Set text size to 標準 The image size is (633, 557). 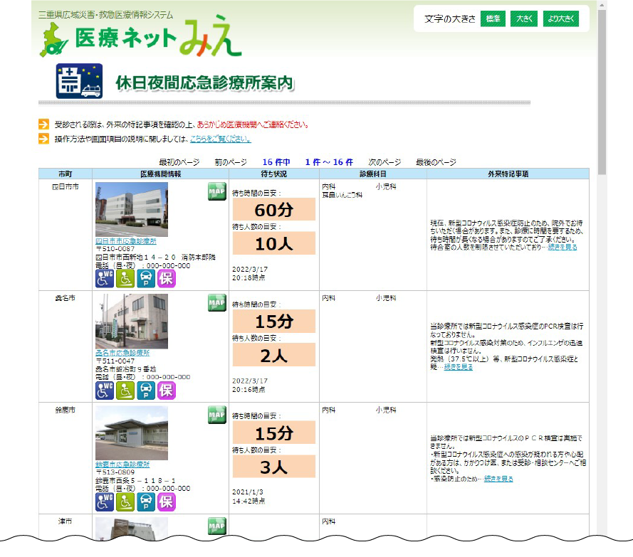tap(493, 18)
